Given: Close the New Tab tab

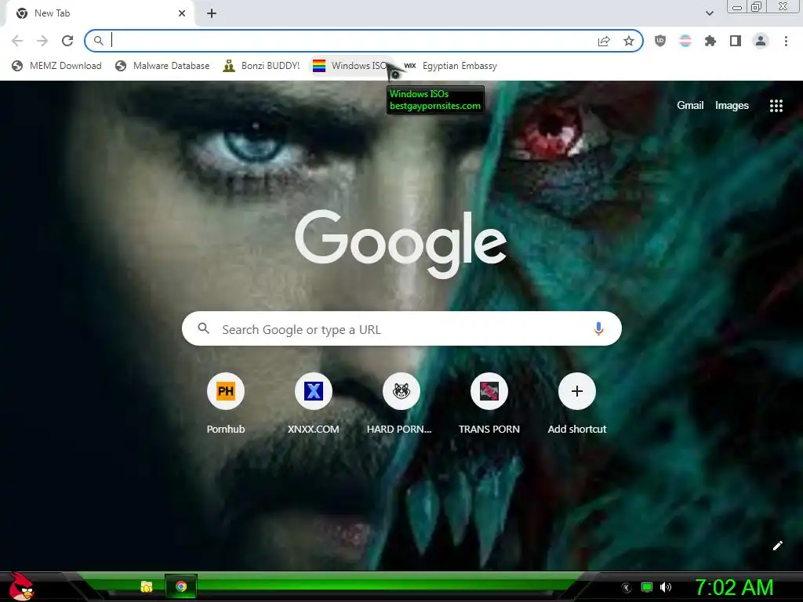Looking at the screenshot, I should point(182,13).
